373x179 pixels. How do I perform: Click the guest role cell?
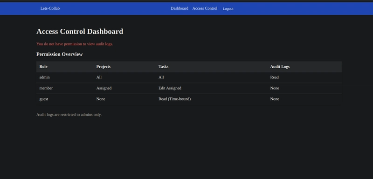(x=43, y=99)
